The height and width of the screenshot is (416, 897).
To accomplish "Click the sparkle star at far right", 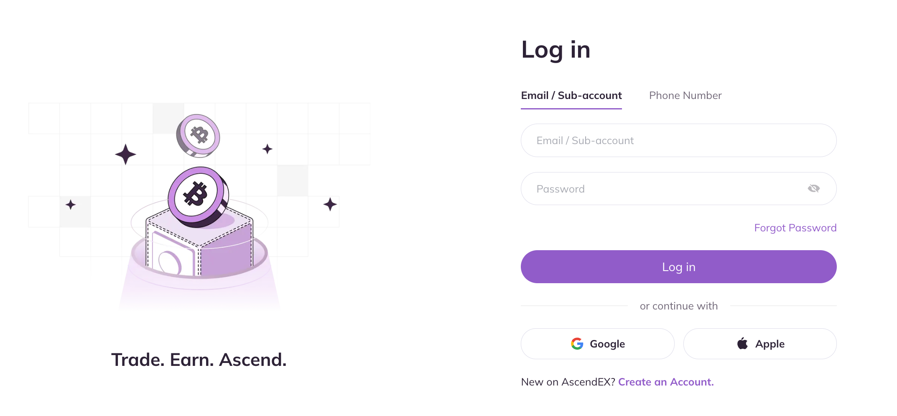I will (330, 204).
